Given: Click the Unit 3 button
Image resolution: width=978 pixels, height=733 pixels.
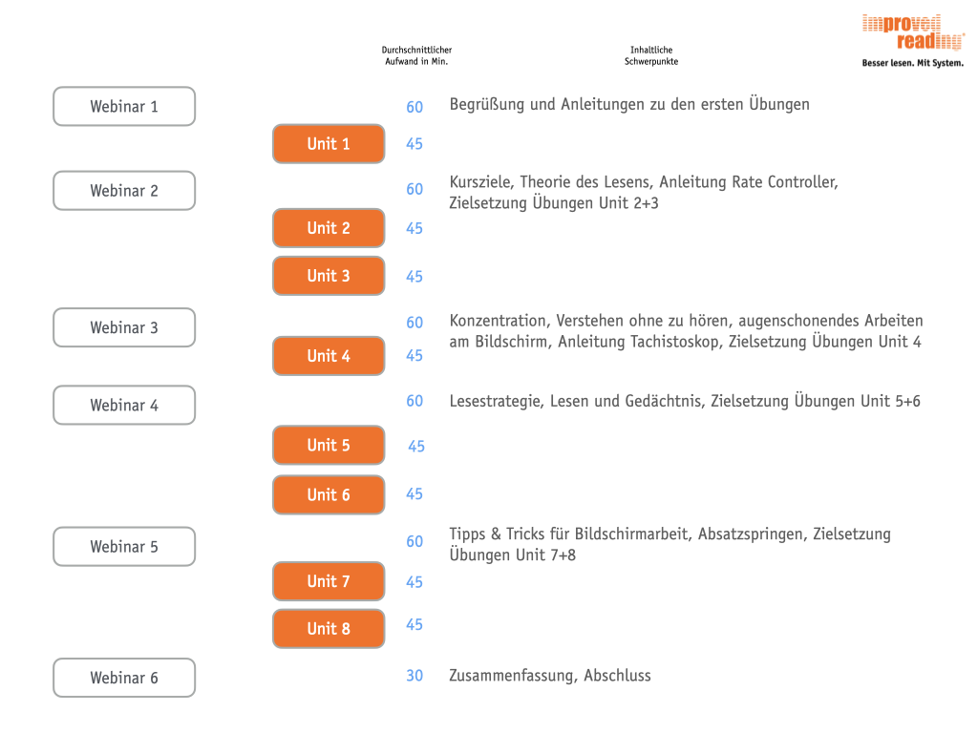Looking at the screenshot, I should [x=329, y=276].
